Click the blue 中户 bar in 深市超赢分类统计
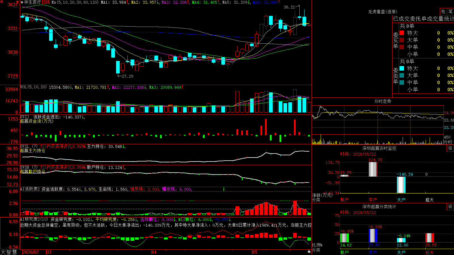This screenshot has height=255, width=454. 373,235
